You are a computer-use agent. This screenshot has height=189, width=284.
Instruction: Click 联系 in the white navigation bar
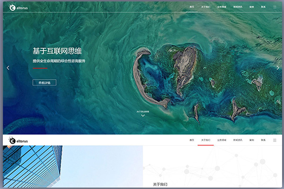tap(263, 140)
